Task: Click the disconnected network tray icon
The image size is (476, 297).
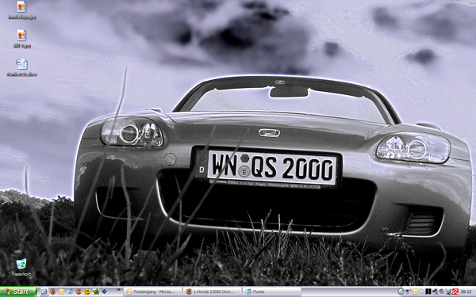Action: tap(436, 291)
